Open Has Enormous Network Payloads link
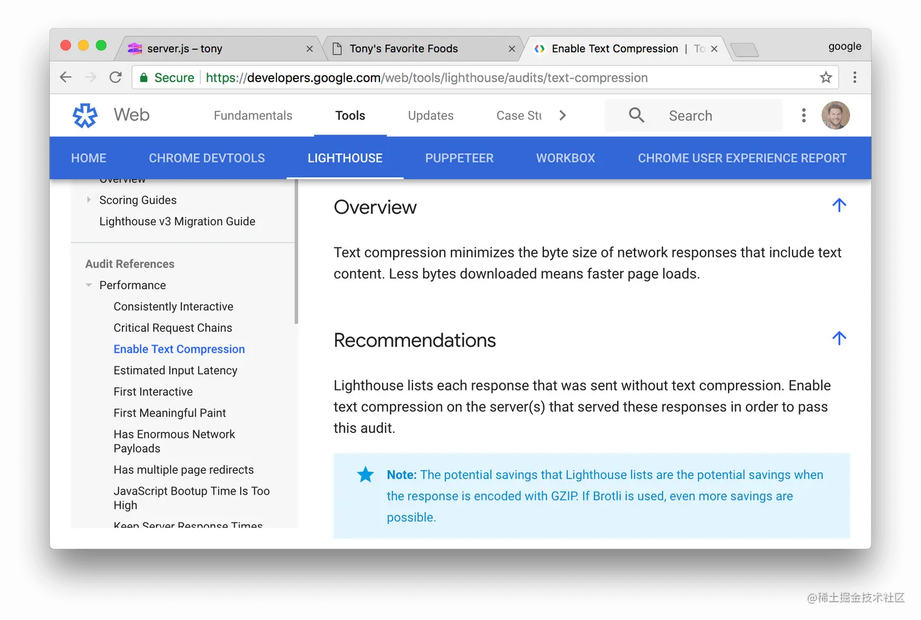 tap(174, 442)
